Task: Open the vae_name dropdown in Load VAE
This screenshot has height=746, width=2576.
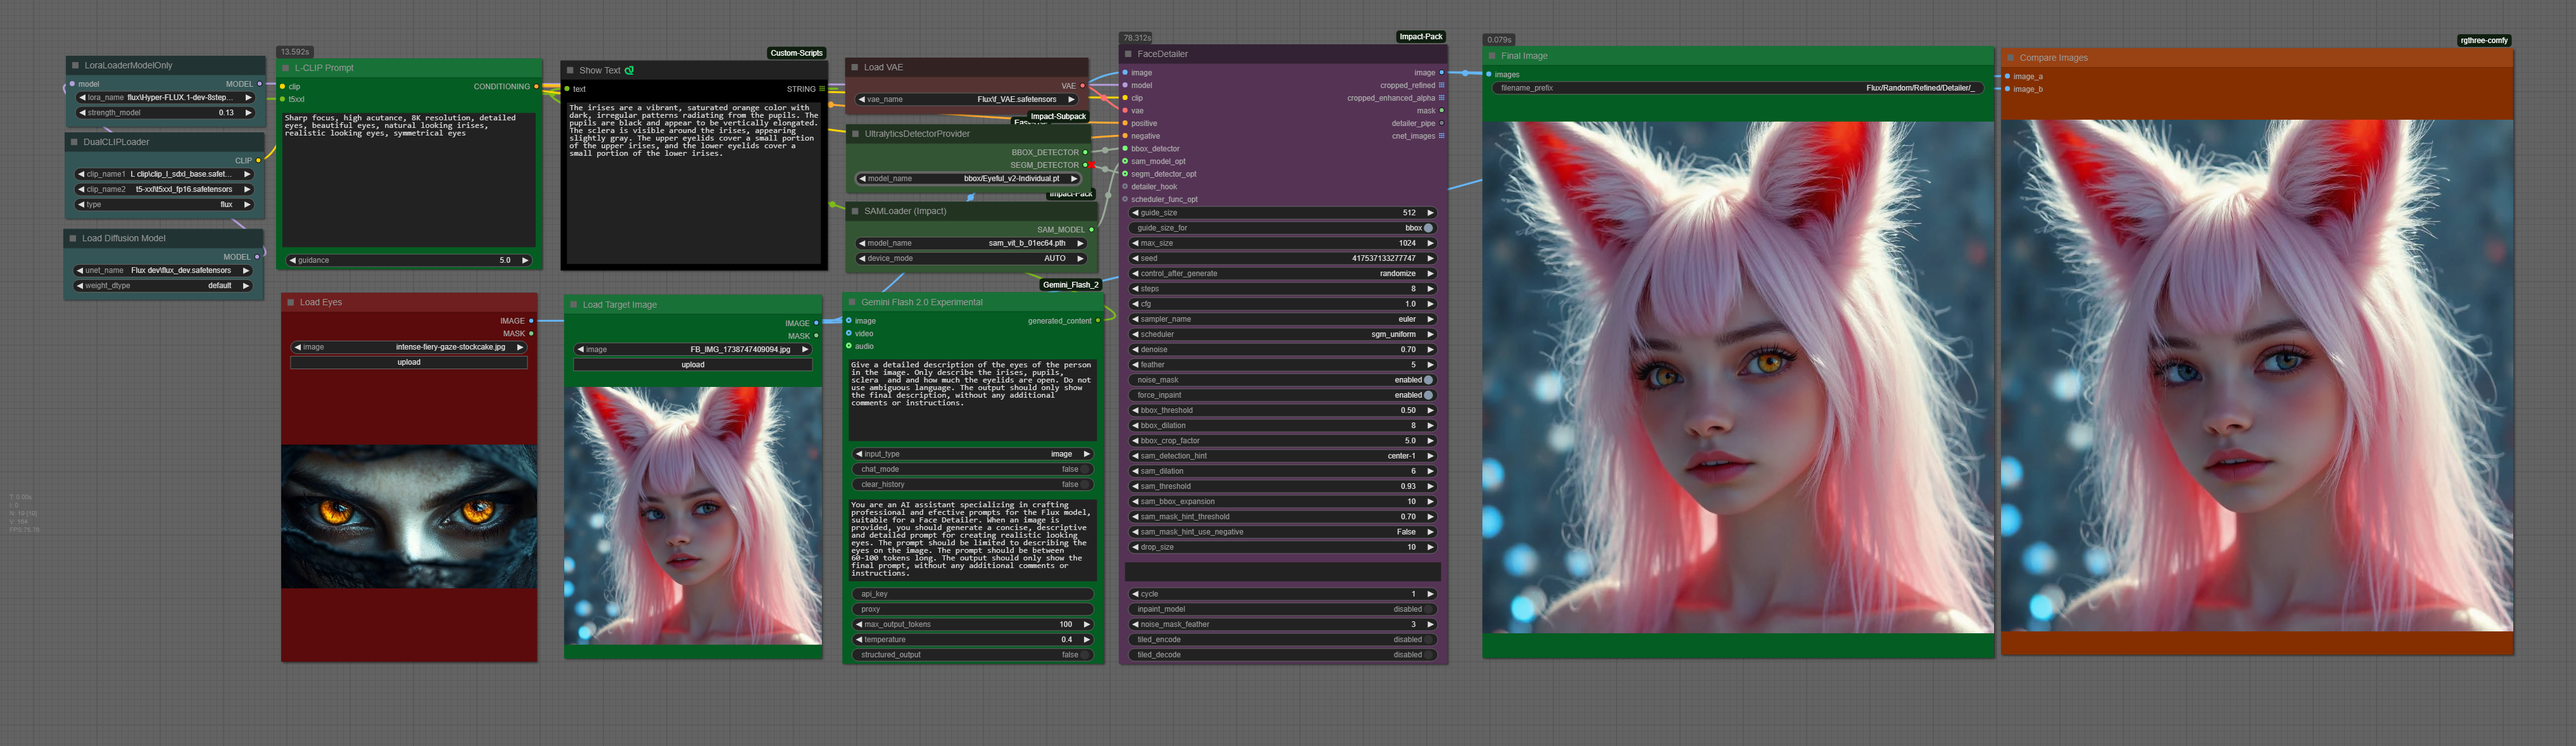Action: pos(968,100)
